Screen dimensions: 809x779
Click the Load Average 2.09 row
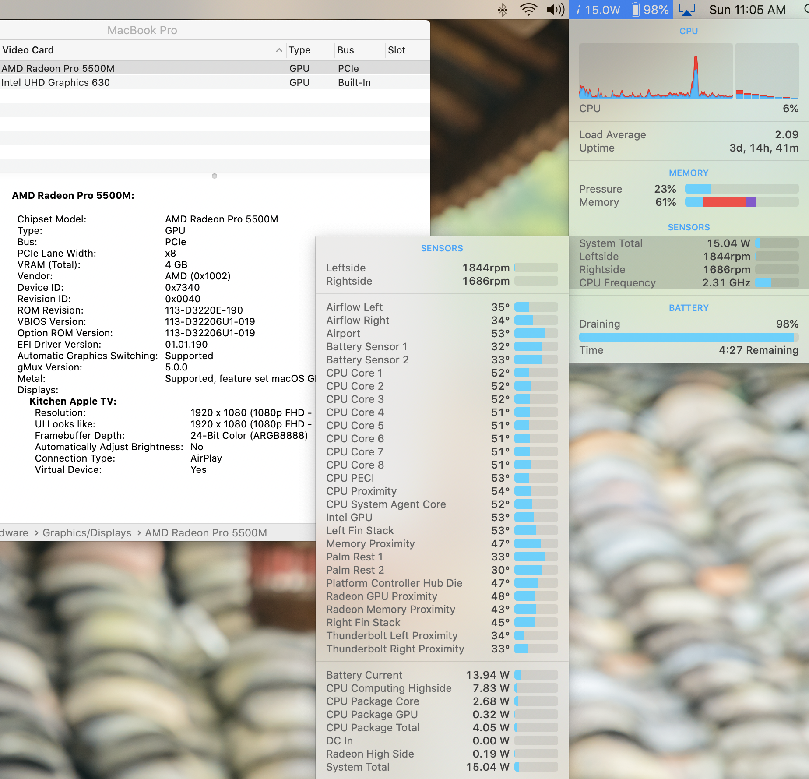click(x=689, y=134)
